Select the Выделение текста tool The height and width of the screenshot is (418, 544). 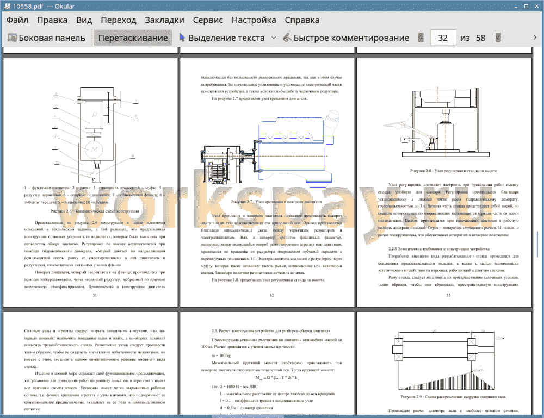pos(222,38)
